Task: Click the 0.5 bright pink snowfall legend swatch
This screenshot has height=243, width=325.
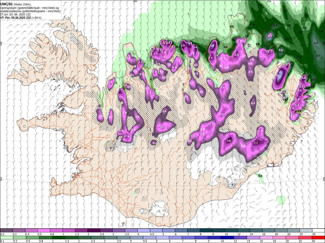Action: pyautogui.click(x=44, y=230)
